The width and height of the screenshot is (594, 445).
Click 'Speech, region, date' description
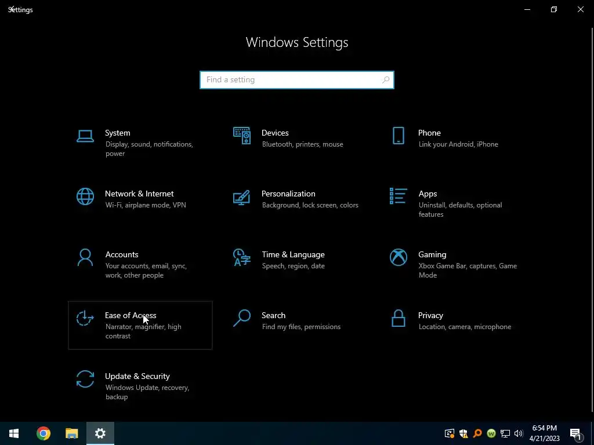coord(293,266)
